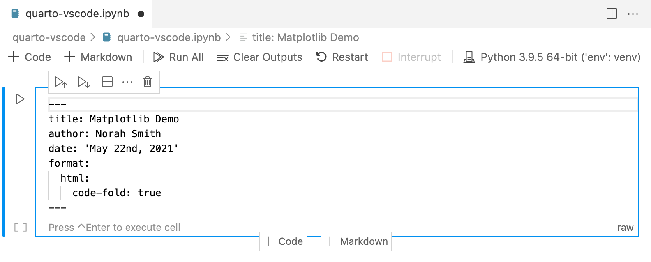Open the split editor icon
Image resolution: width=651 pixels, height=262 pixels.
click(x=612, y=14)
